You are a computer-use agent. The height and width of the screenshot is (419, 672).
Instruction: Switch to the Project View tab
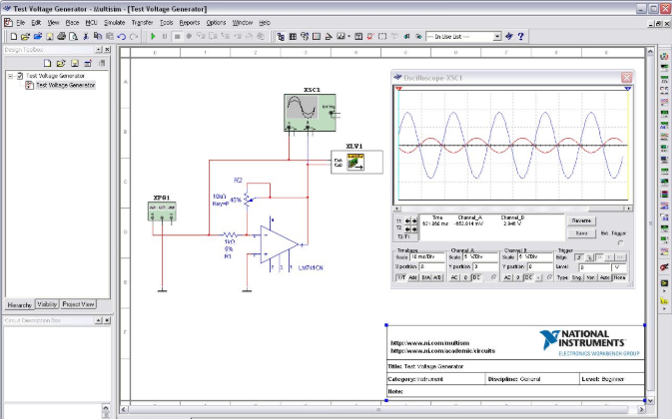click(78, 304)
